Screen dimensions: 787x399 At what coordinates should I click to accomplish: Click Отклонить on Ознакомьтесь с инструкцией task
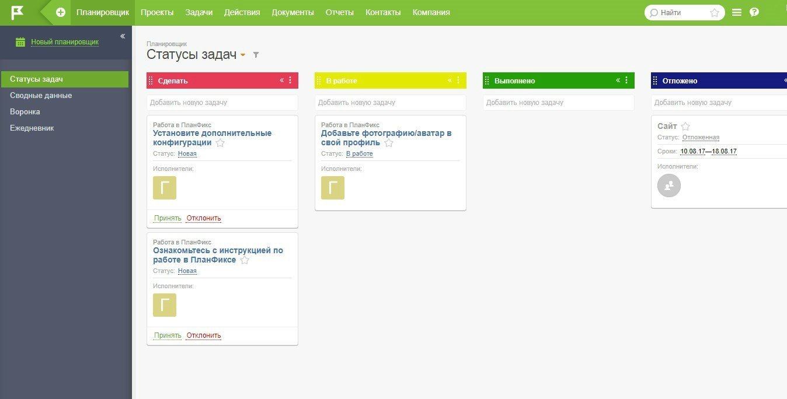204,335
